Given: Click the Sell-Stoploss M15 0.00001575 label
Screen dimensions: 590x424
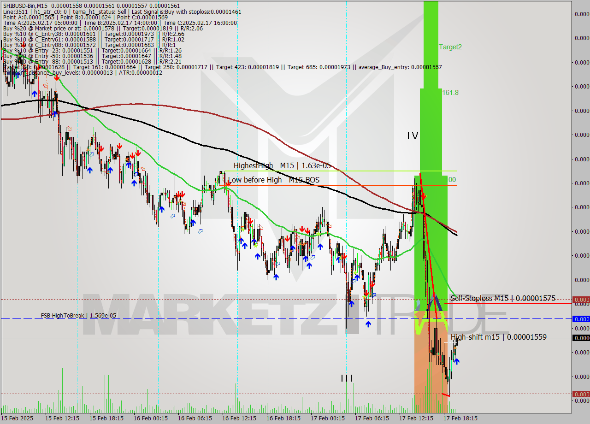Looking at the screenshot, I should 503,299.
